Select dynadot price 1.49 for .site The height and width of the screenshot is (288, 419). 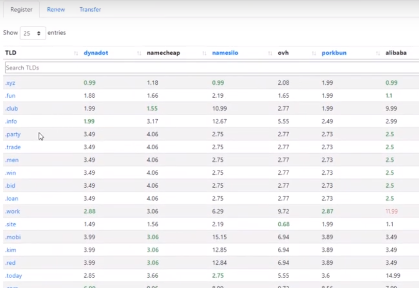[89, 224]
